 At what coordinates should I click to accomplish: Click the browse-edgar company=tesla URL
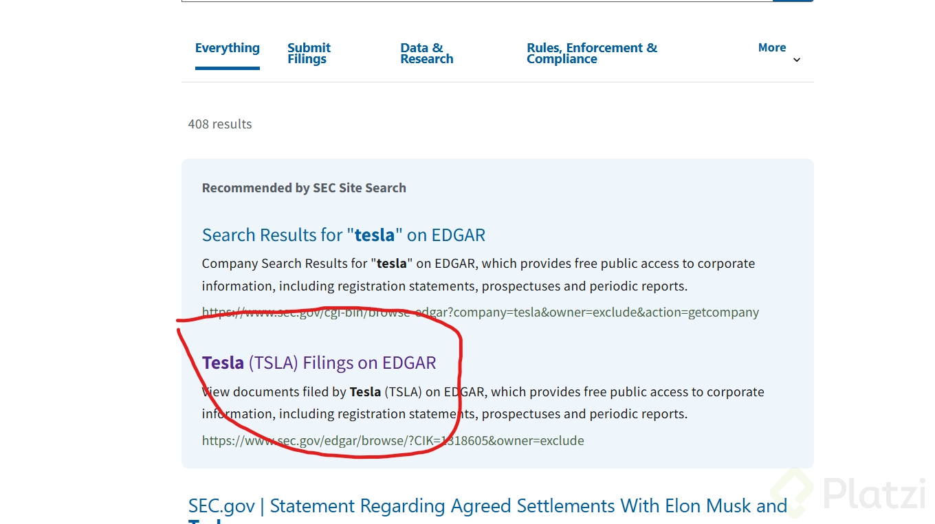[x=480, y=312]
